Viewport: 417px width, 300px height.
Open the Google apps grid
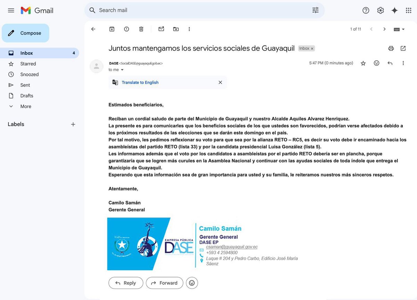tap(409, 10)
